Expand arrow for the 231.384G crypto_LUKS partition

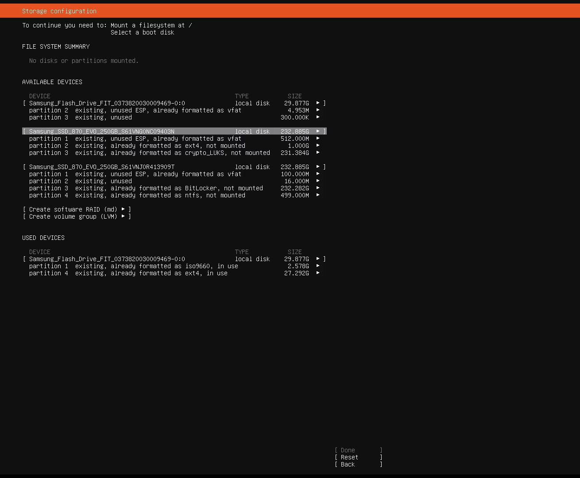318,153
